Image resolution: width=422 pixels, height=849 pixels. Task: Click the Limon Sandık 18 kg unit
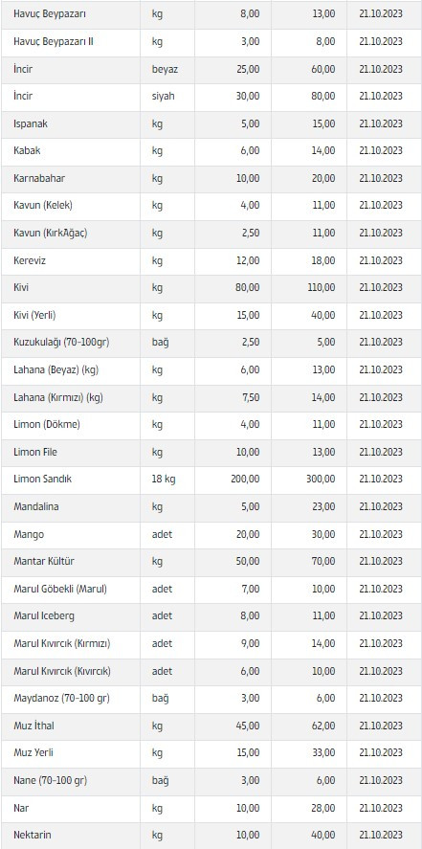pos(164,480)
